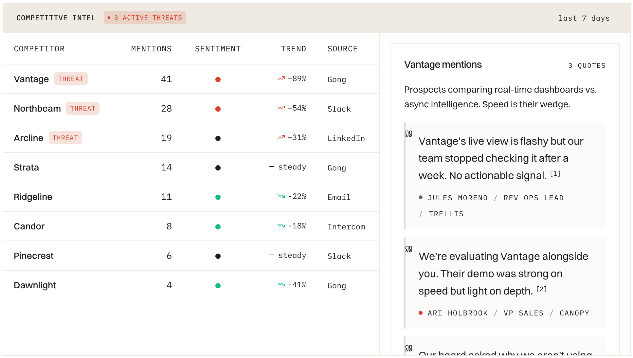Sort table by Sentiment column header
Image resolution: width=633 pixels, height=358 pixels.
[x=218, y=49]
